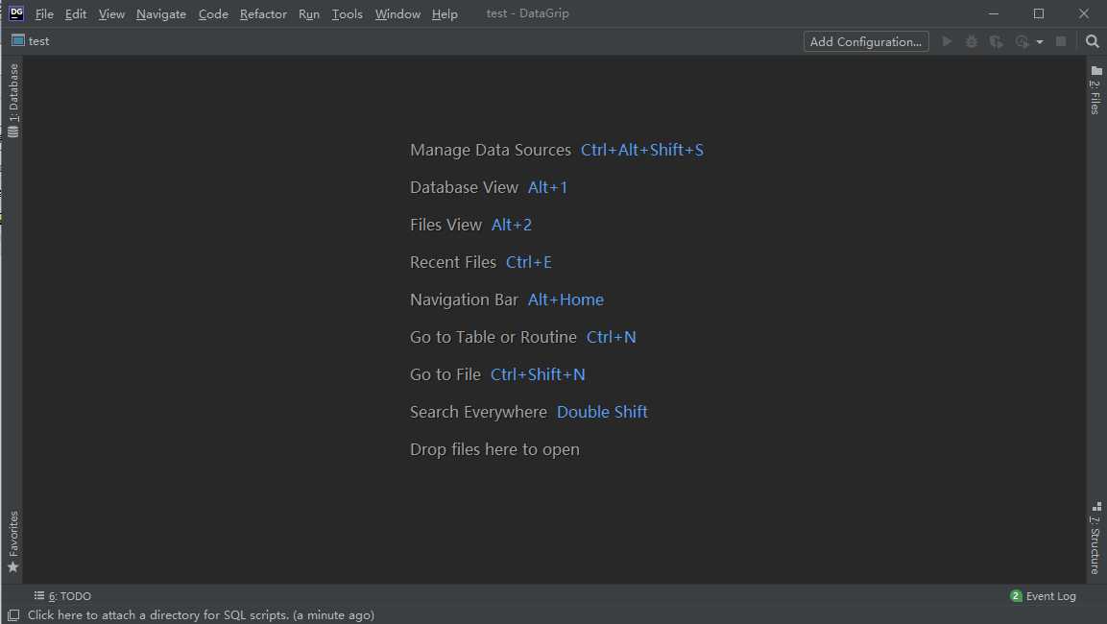Click the Double Shift shortcut text
Image resolution: width=1107 pixels, height=624 pixels.
pyautogui.click(x=602, y=412)
